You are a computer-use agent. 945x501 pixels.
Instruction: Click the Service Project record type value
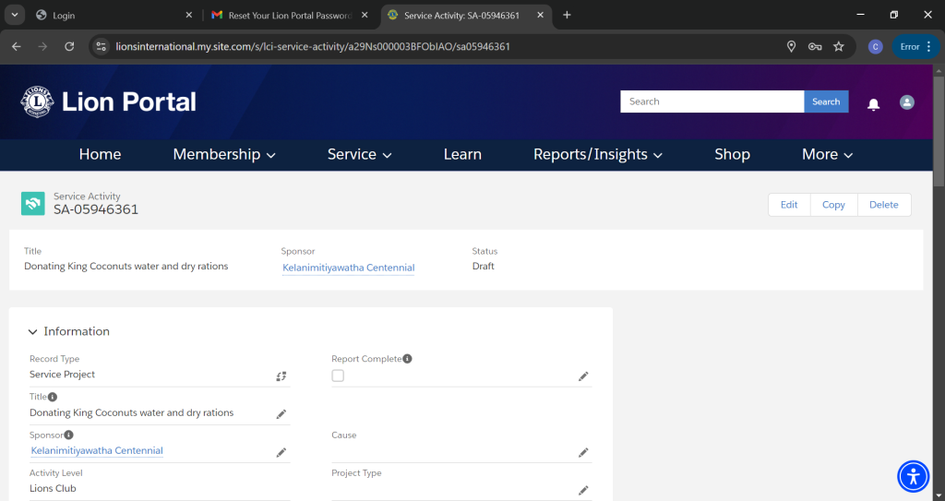point(62,375)
